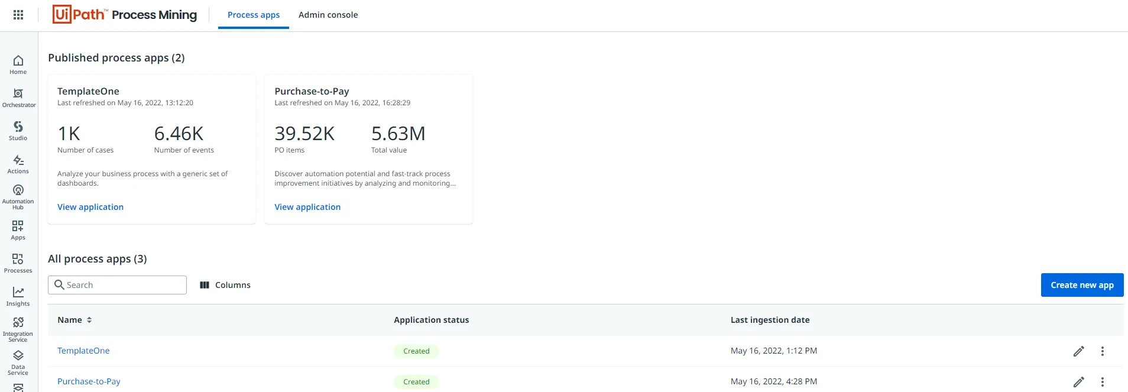Open Actions in the sidebar
Image resolution: width=1128 pixels, height=392 pixels.
[18, 164]
